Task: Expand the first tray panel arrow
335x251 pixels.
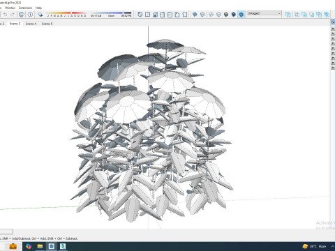Action: tap(333, 29)
